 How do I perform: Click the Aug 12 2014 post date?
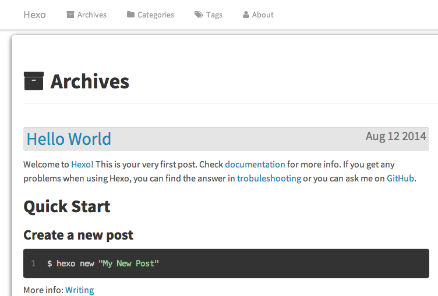coord(396,137)
